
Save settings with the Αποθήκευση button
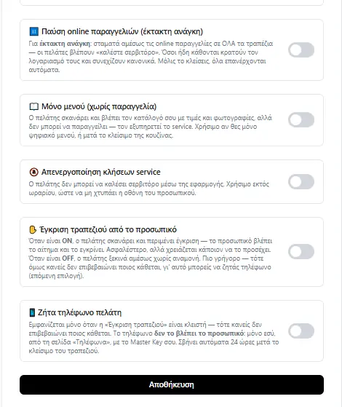[x=172, y=384]
